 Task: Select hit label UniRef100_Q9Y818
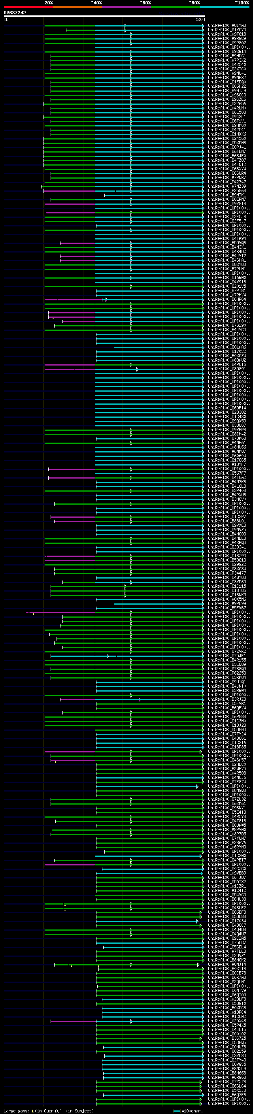(x=227, y=204)
